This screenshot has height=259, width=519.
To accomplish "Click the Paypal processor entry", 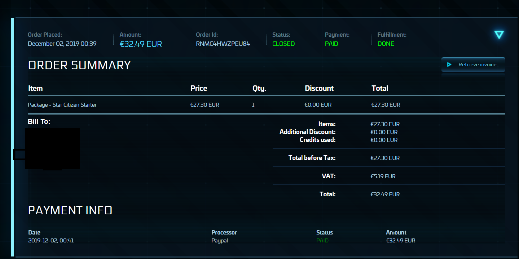I will tap(220, 240).
